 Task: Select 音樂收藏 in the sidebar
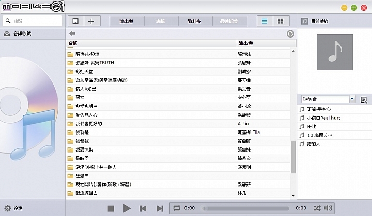[x=33, y=34]
